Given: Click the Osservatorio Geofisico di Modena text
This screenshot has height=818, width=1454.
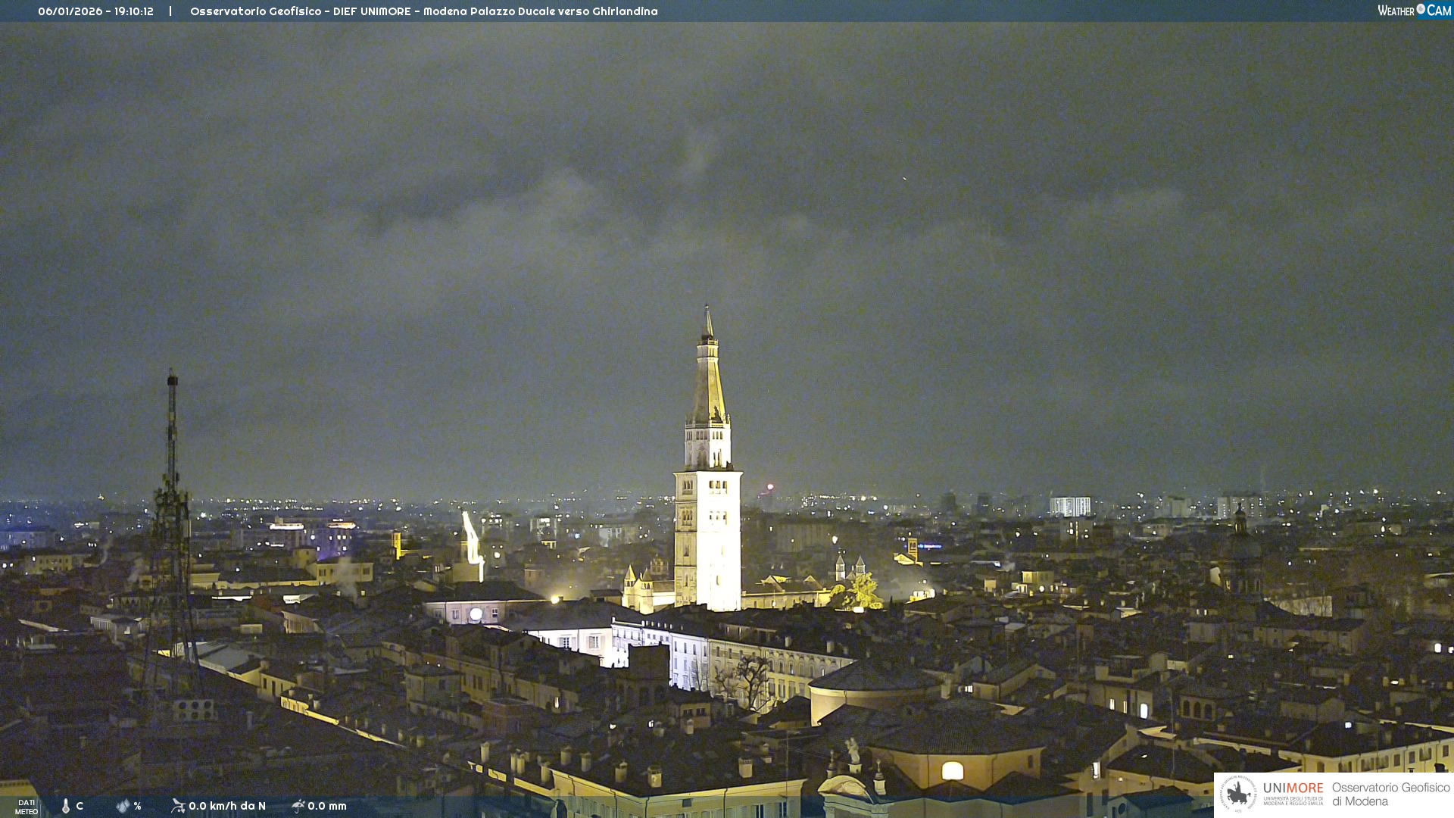Looking at the screenshot, I should click(1390, 794).
